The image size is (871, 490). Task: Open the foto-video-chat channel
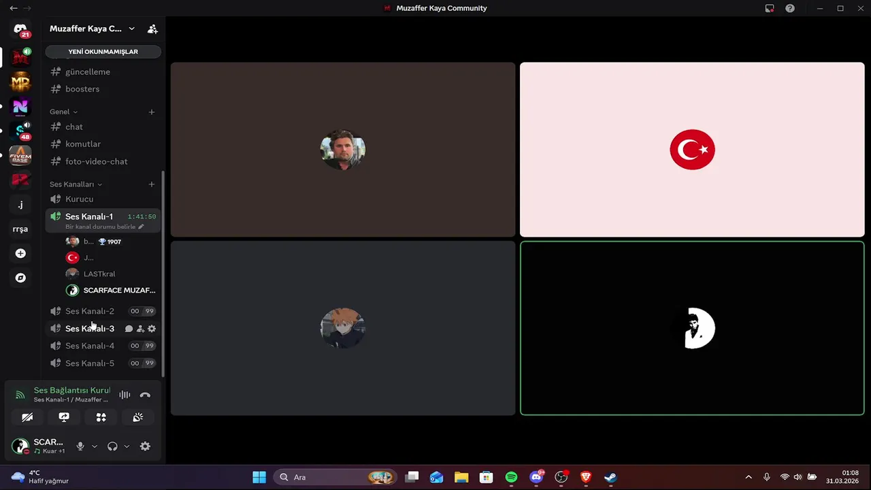(103, 161)
